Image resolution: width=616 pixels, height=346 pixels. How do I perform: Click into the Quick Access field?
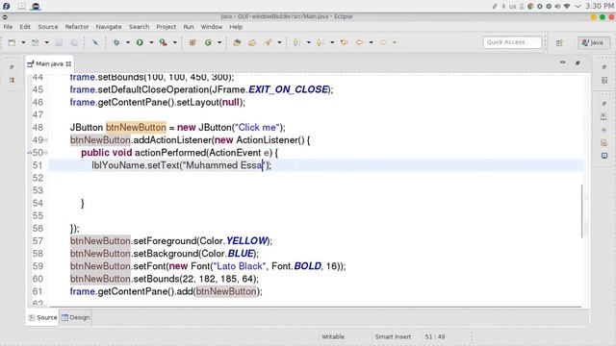point(512,42)
